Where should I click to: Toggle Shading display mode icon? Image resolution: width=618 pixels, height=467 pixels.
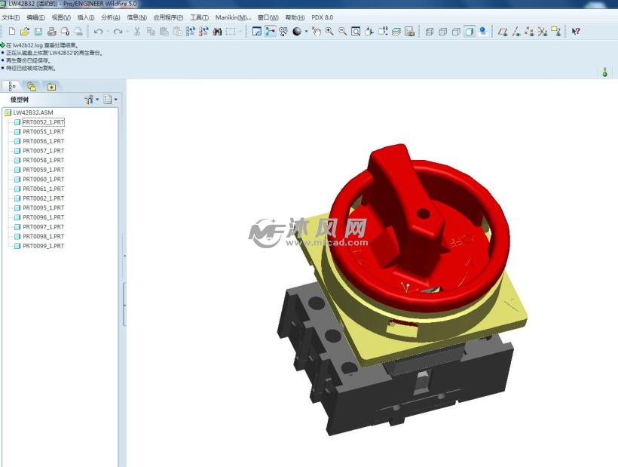point(469,32)
